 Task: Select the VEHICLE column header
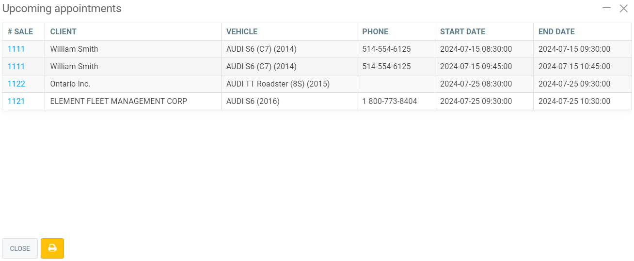pos(242,31)
